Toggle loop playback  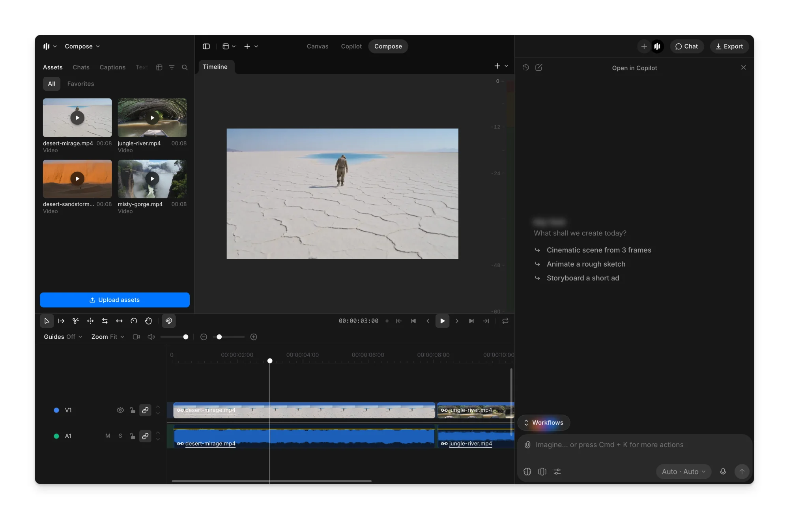pos(505,321)
